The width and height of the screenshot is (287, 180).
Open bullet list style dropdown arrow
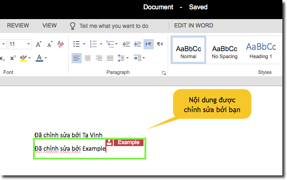[x=84, y=44]
